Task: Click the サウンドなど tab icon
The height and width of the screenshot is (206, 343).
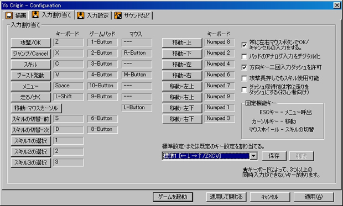Action: [118, 15]
